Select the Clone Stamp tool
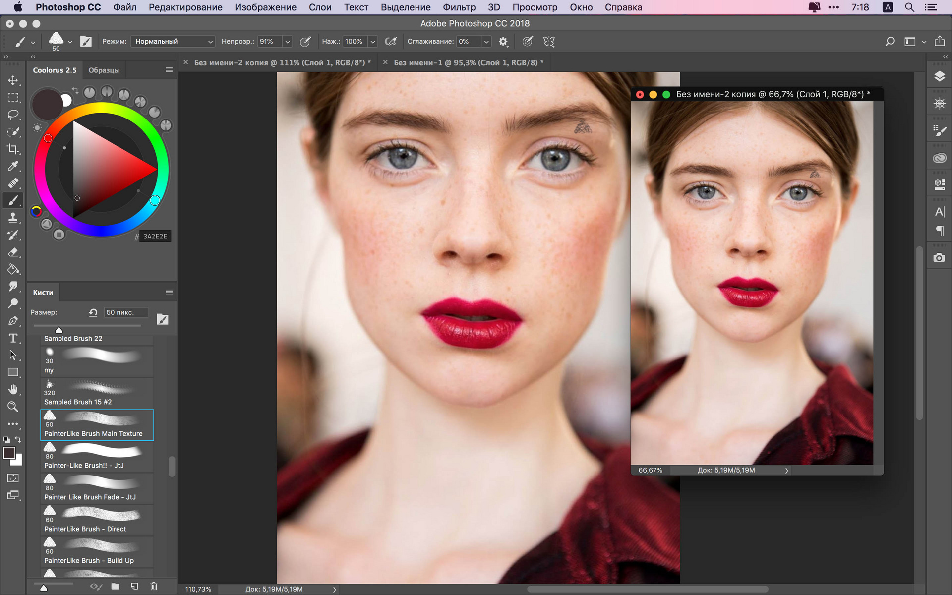The width and height of the screenshot is (952, 595). [13, 218]
